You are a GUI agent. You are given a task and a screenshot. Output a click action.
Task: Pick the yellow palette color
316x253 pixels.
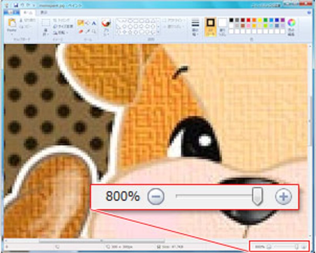[x=260, y=20]
